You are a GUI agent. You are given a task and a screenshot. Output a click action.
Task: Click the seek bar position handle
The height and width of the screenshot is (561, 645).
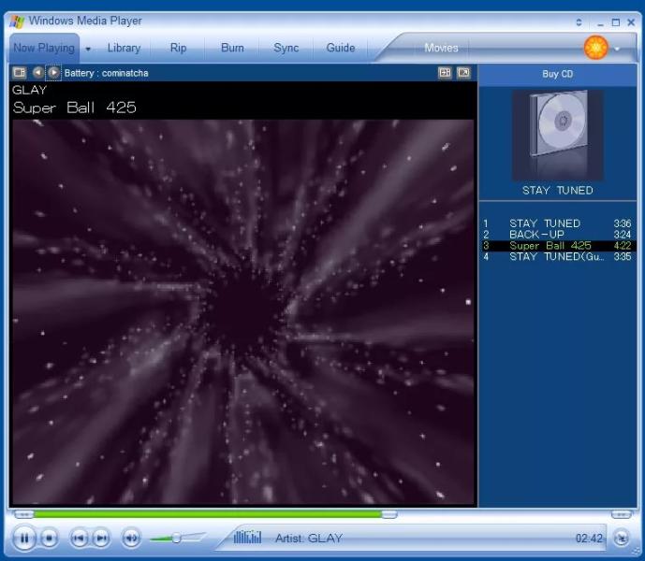pos(388,514)
